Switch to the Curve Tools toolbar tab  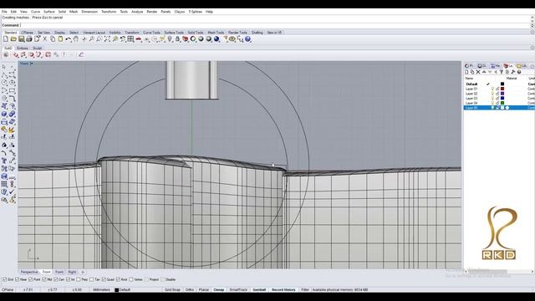pos(151,33)
